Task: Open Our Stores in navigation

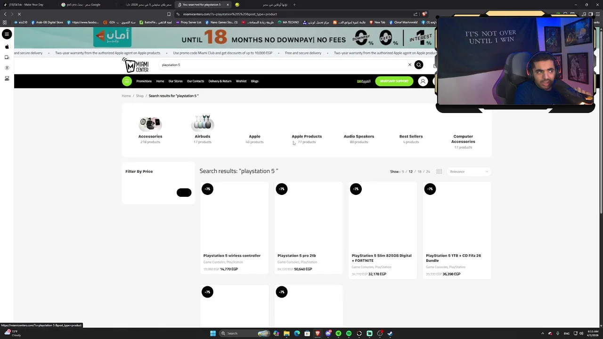Action: (x=176, y=81)
